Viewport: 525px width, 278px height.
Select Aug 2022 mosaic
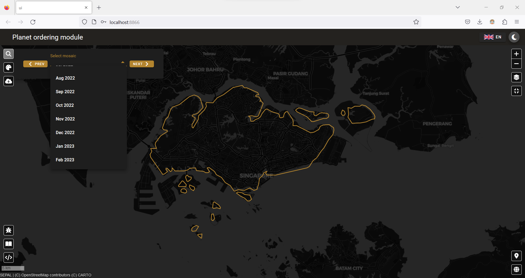click(88, 78)
